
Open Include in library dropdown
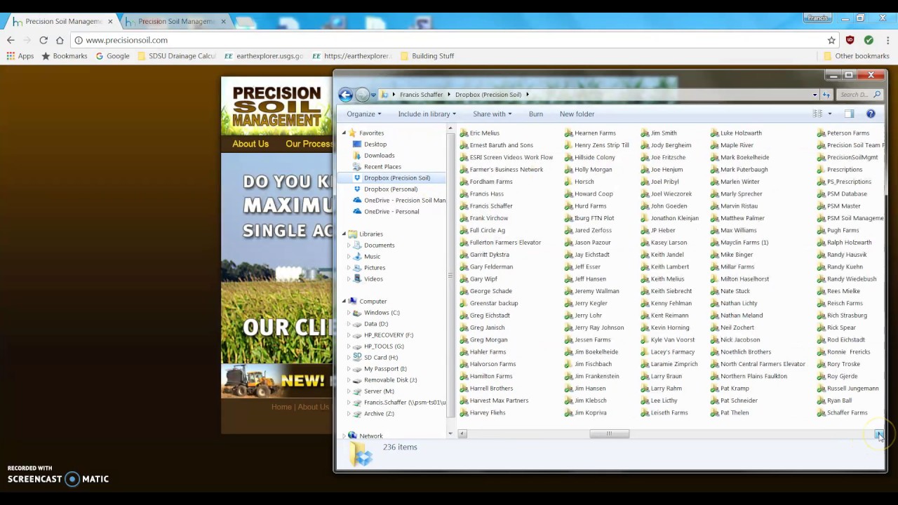point(427,114)
